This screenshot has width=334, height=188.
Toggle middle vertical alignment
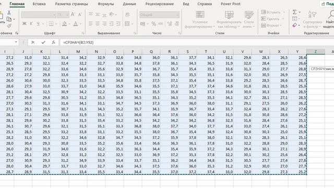tap(98, 14)
